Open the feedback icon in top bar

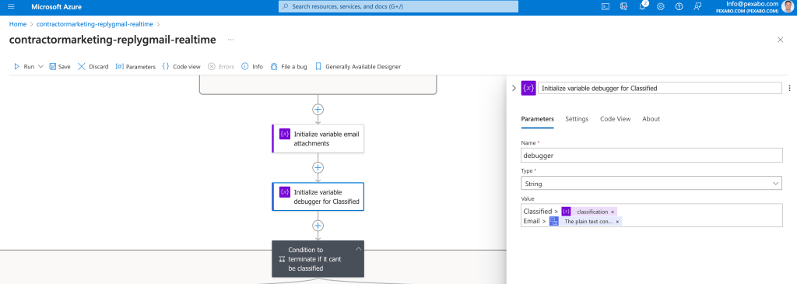click(x=697, y=7)
